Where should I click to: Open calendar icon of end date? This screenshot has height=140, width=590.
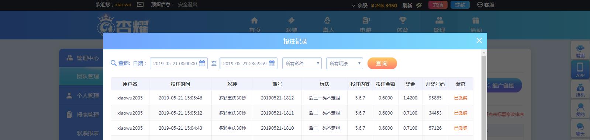click(x=272, y=63)
